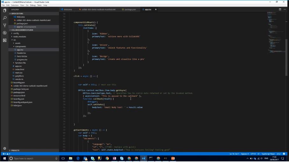Open the Source Control view
Image resolution: width=289 pixels, height=162 pixels.
click(4, 25)
